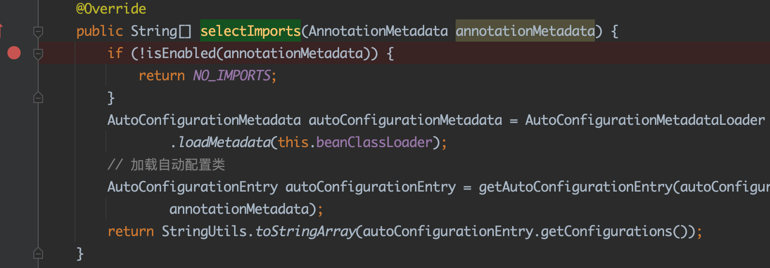This screenshot has height=268, width=770.
Task: Click the beanClassLoader field reference
Action: click(x=374, y=142)
